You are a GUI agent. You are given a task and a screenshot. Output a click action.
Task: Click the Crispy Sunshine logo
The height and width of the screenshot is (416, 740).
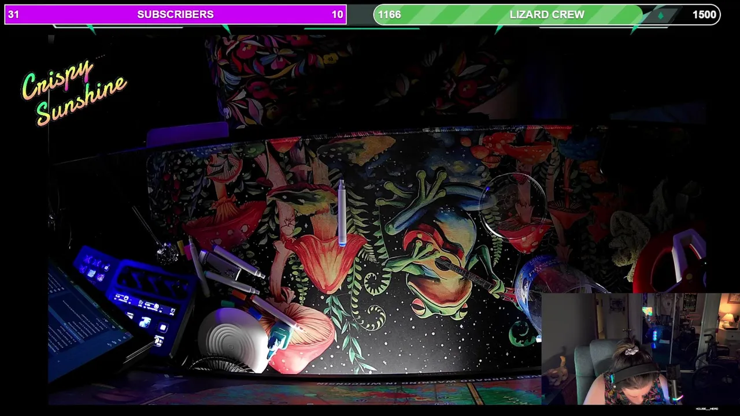click(x=74, y=91)
